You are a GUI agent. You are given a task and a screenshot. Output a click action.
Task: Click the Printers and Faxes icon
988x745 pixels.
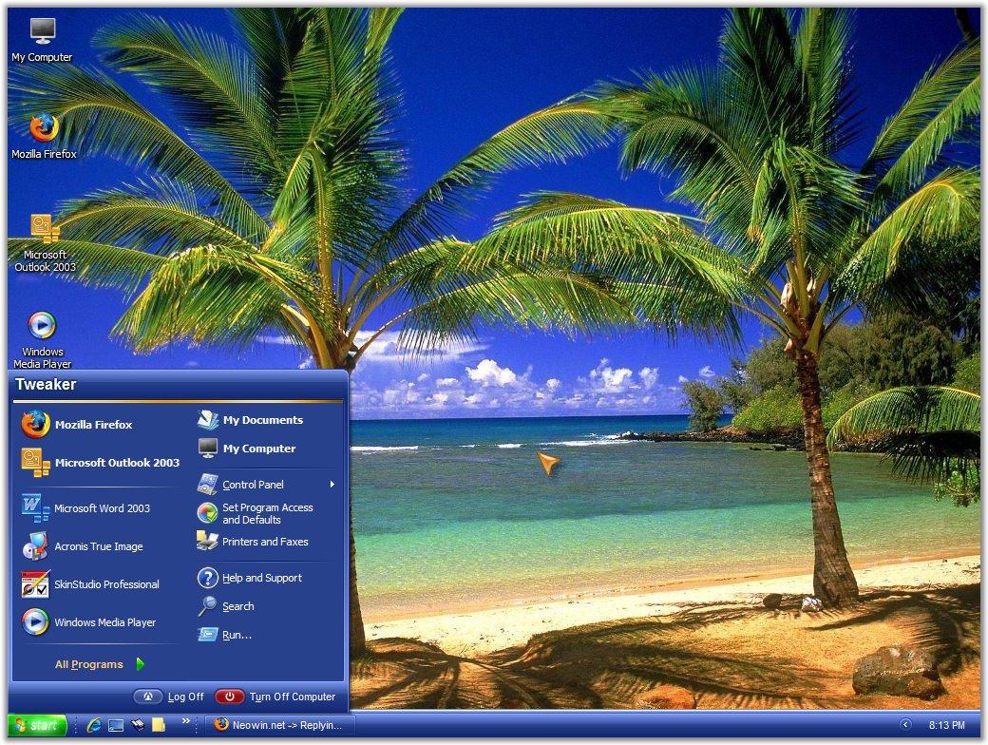pos(207,542)
